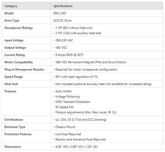This screenshot has width=165, height=152.
Task: Click the 9 Amps RMS current rating
Action: 68,55
